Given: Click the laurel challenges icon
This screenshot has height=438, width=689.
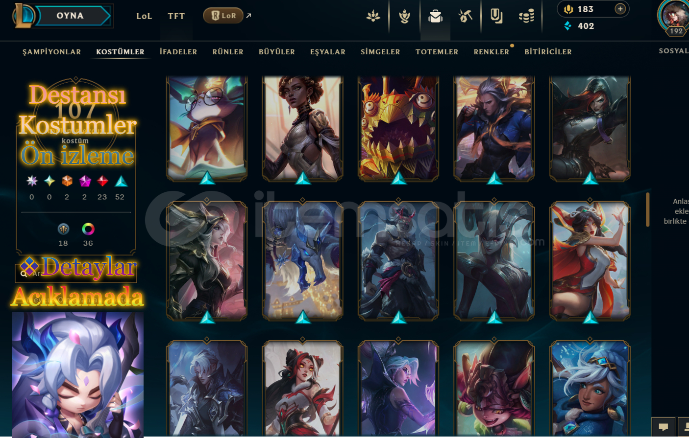Looking at the screenshot, I should 404,16.
